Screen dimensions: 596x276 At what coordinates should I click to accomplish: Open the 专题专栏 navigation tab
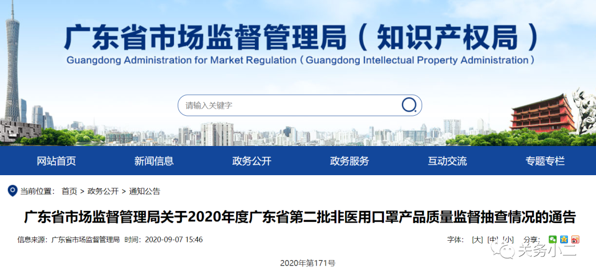(x=545, y=161)
